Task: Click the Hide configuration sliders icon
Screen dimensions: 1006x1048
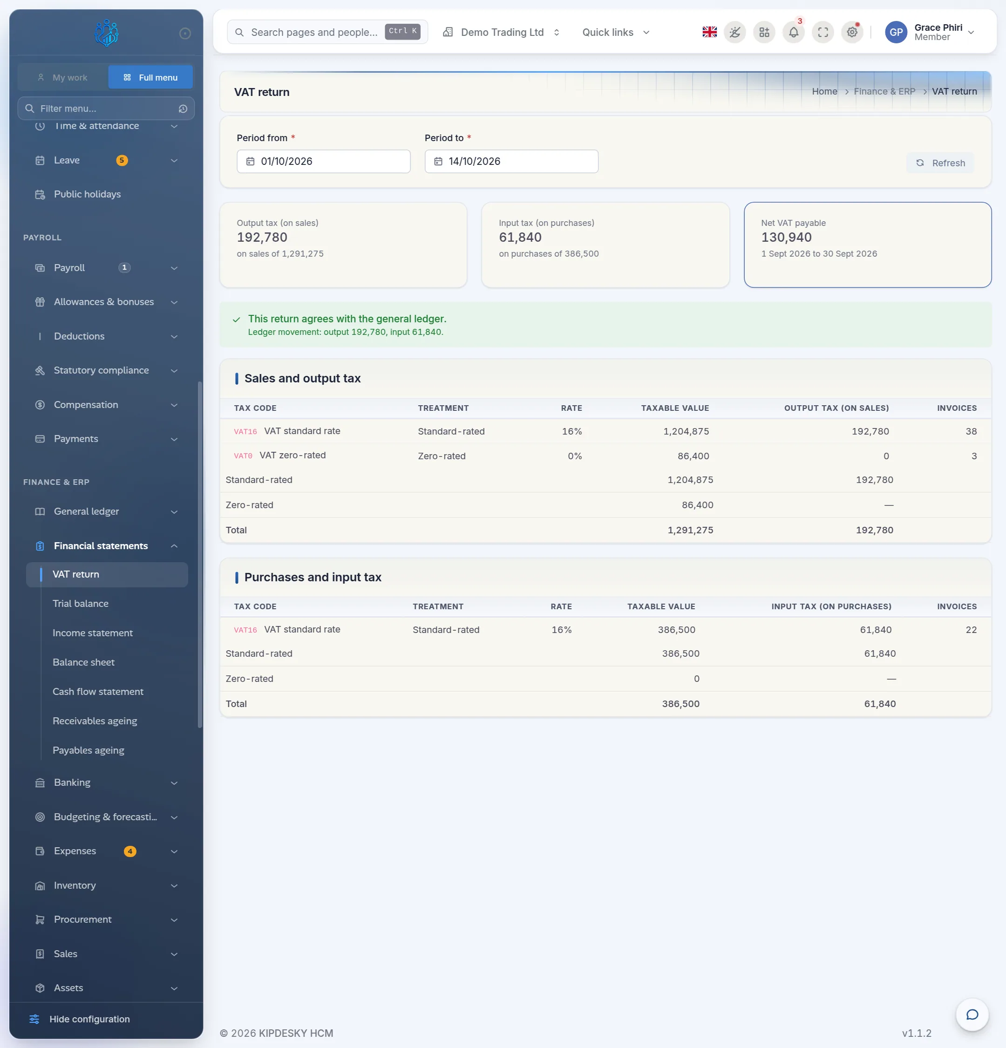Action: point(34,1019)
